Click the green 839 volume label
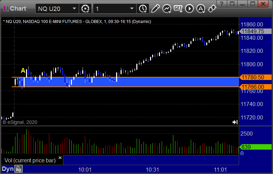Viewport: 273px width, 174px height. coord(256,147)
